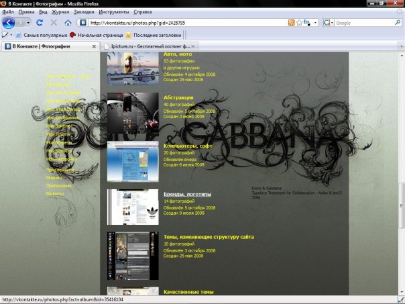Open Вопросы in sidebar
This screenshot has width=405, height=304.
55,194
